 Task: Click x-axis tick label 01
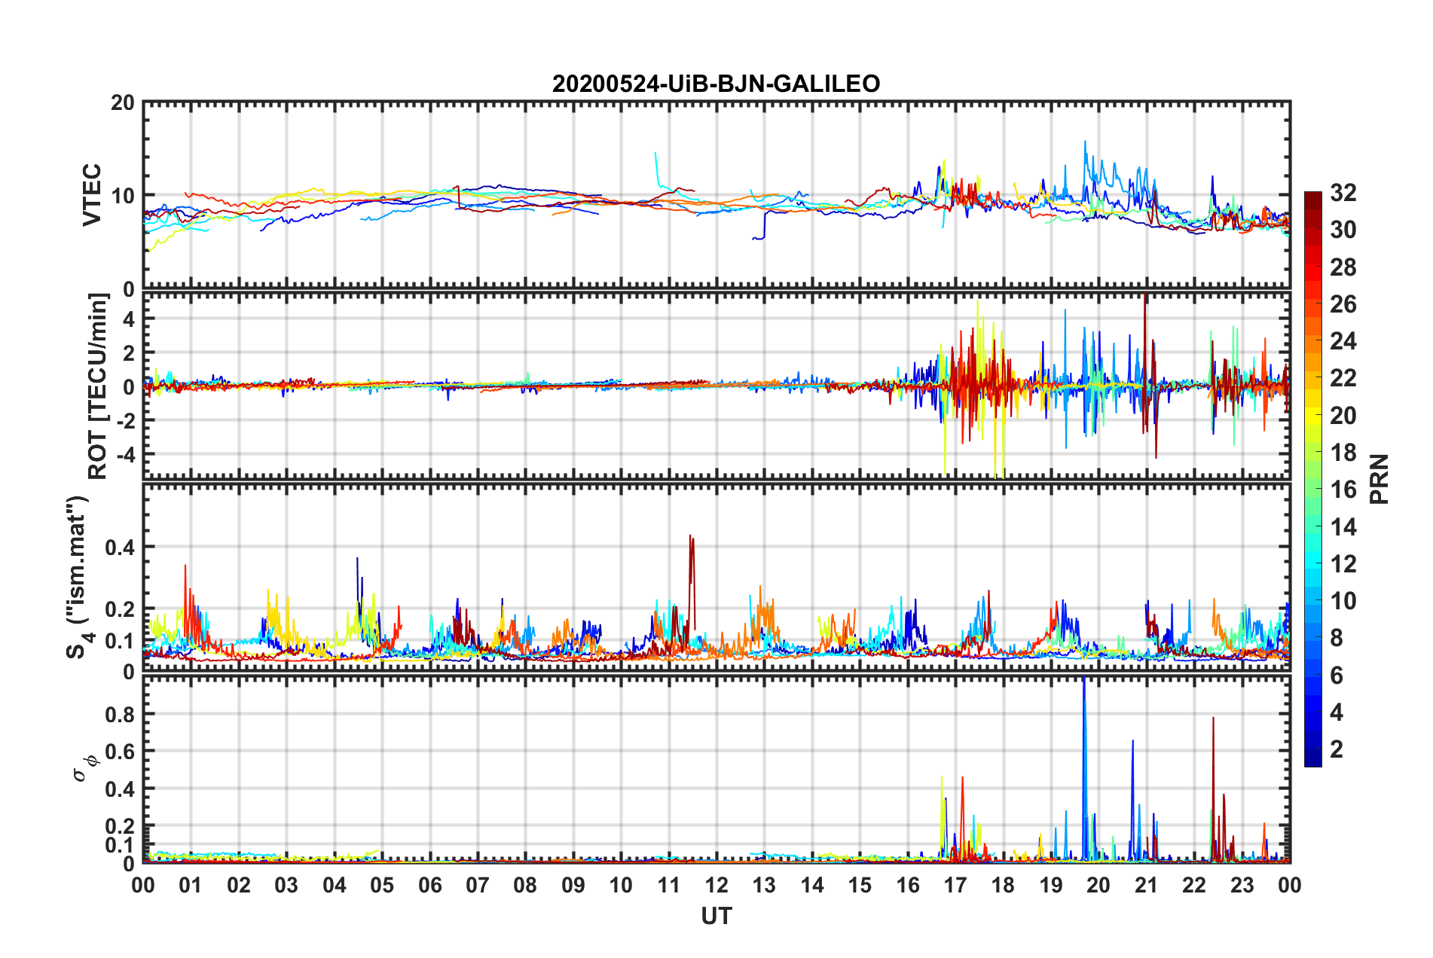(191, 885)
